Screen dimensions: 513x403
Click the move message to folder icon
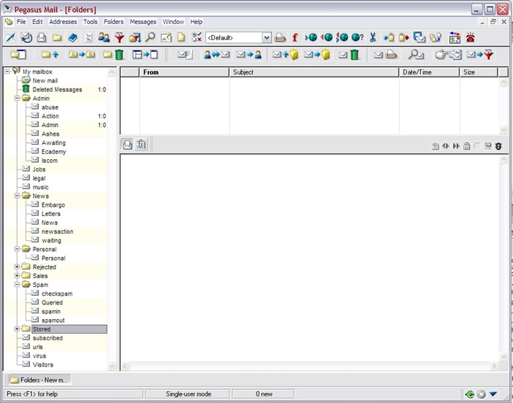316,55
